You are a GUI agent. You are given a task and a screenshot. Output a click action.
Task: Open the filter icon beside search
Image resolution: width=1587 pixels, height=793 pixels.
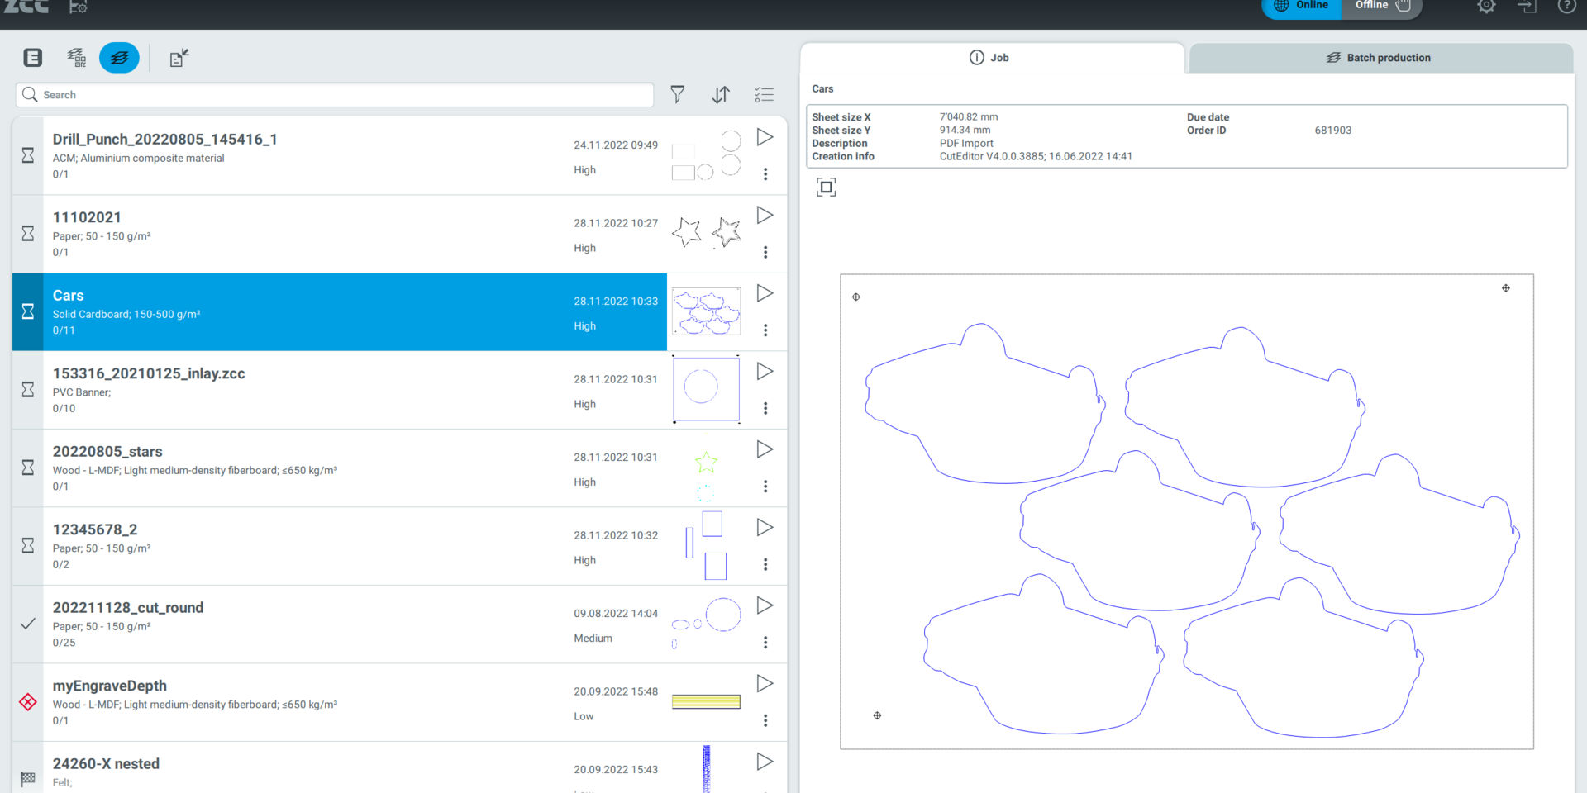tap(677, 95)
